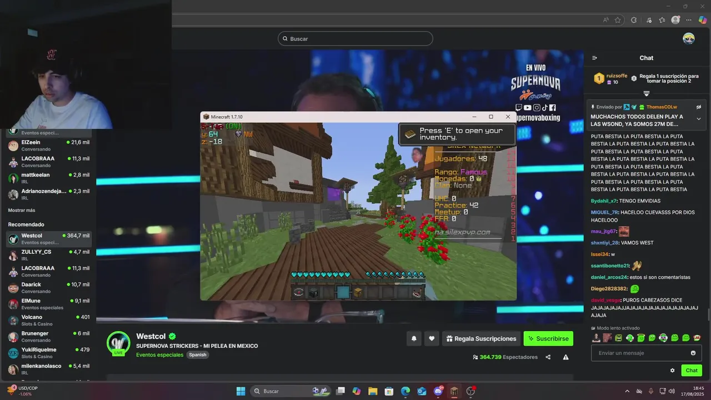Screen dimensions: 711x400
Task: Click the Edge read aloud icon
Action: 605,20
